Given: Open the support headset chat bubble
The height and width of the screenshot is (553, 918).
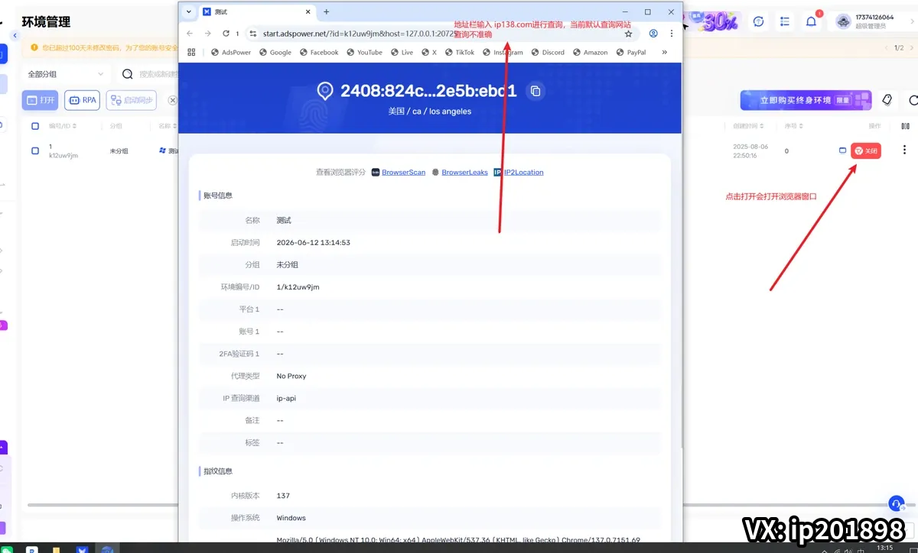Looking at the screenshot, I should point(897,504).
